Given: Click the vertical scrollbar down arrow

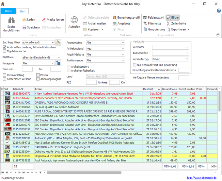Looking at the screenshot, I should coord(219,168).
